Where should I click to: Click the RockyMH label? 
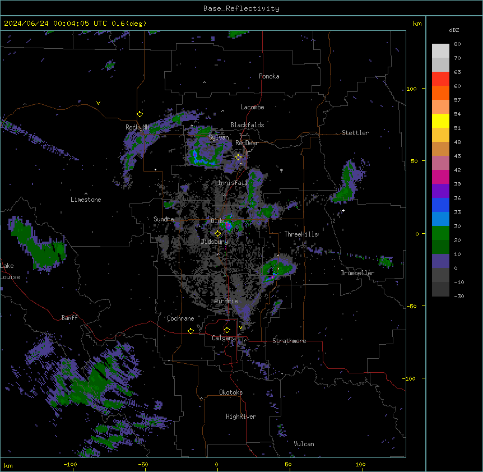(x=137, y=127)
